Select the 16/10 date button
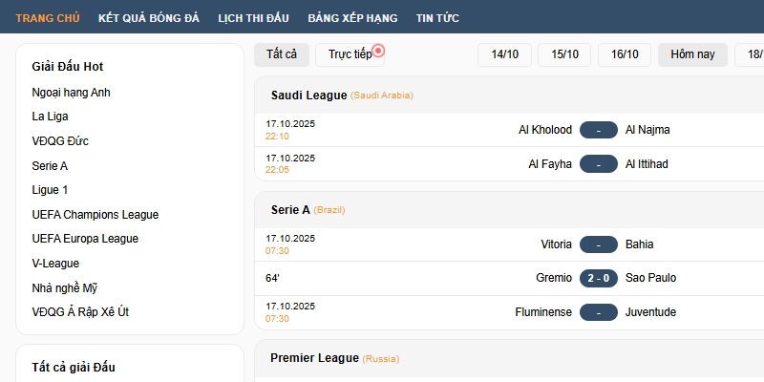The width and height of the screenshot is (764, 382). [625, 54]
